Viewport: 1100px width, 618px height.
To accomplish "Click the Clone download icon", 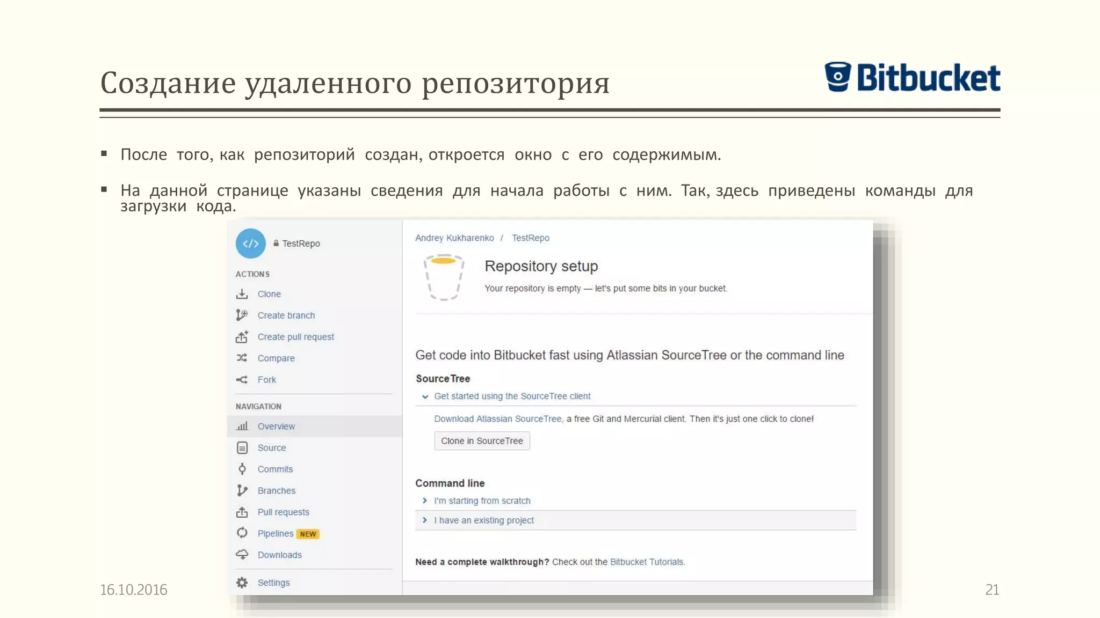I will pos(242,294).
